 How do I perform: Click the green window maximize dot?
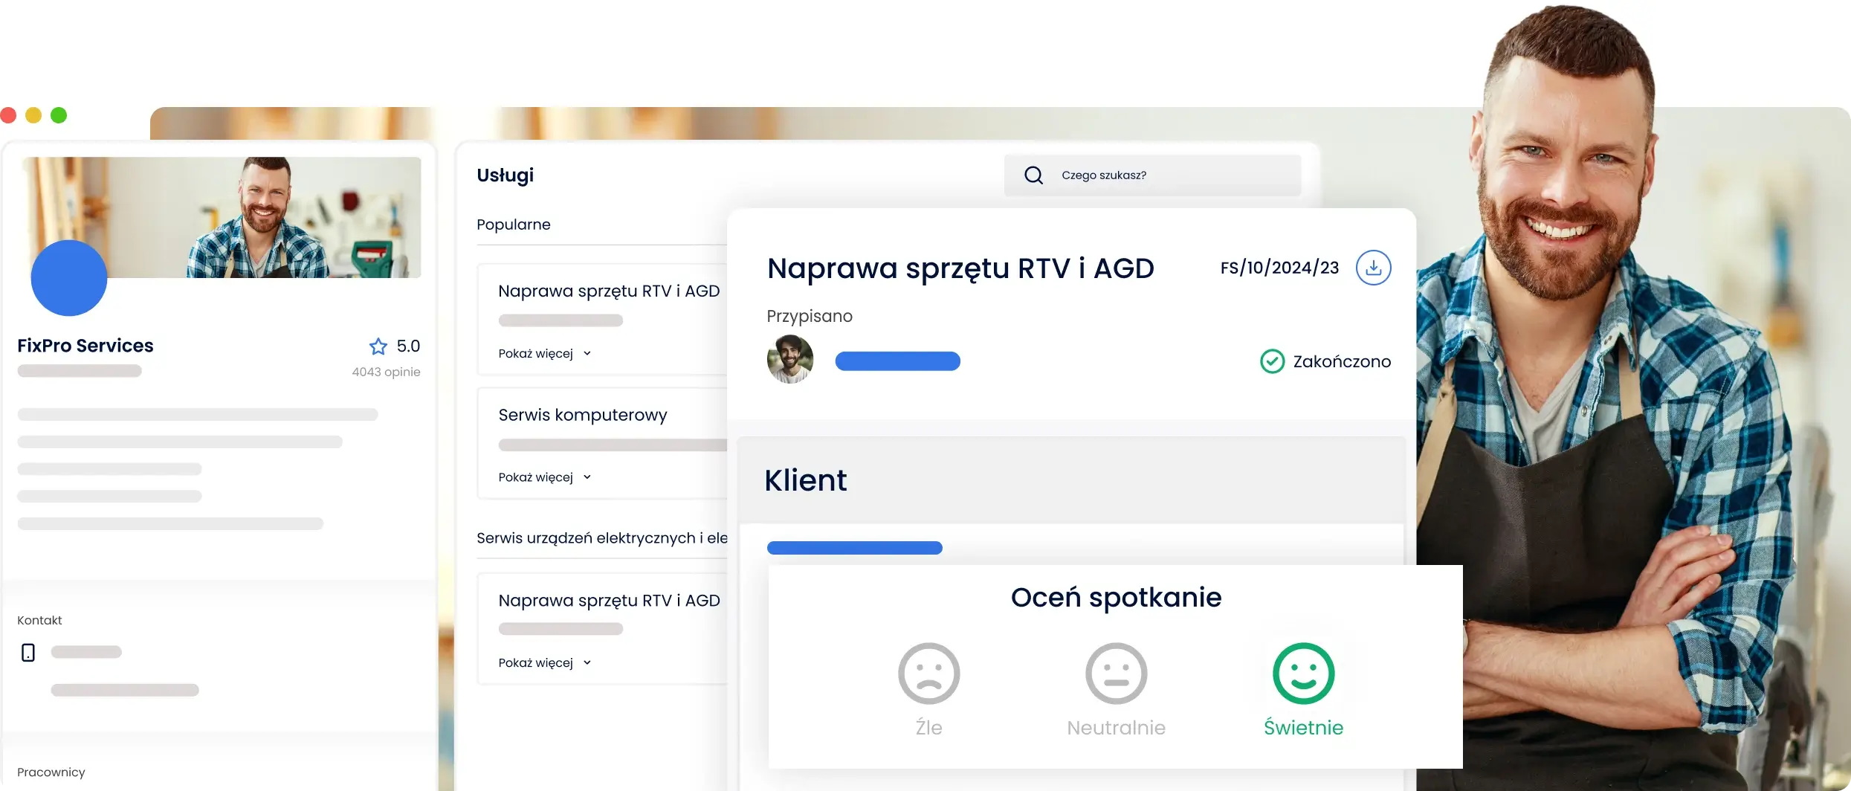59,115
